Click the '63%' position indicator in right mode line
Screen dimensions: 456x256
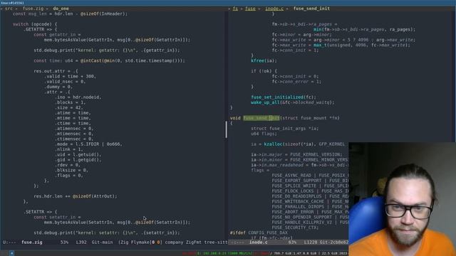point(292,242)
